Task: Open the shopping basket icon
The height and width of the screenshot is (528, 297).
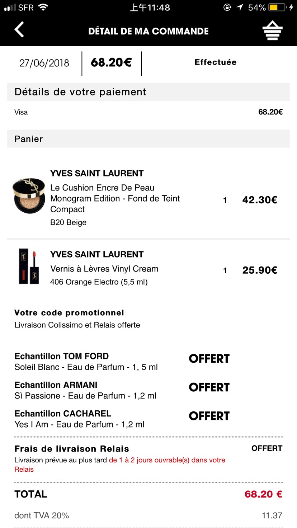Action: [x=273, y=30]
